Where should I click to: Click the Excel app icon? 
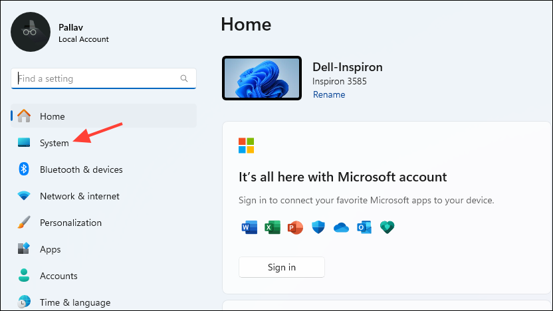pos(273,227)
